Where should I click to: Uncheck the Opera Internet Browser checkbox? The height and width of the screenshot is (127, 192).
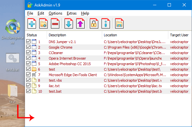[x=29, y=58]
